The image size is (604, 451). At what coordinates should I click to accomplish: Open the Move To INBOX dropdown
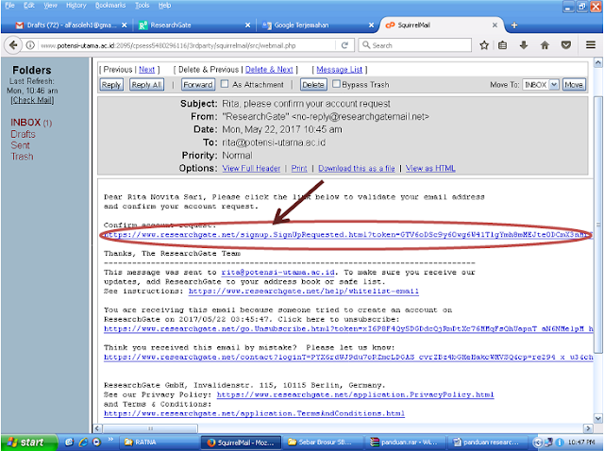point(541,85)
